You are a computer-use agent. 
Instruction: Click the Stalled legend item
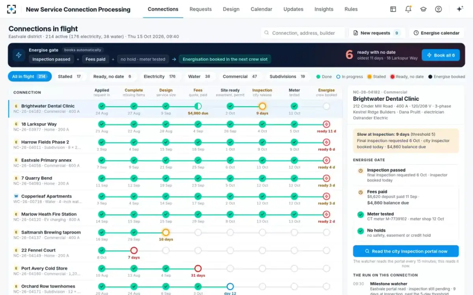click(x=376, y=77)
